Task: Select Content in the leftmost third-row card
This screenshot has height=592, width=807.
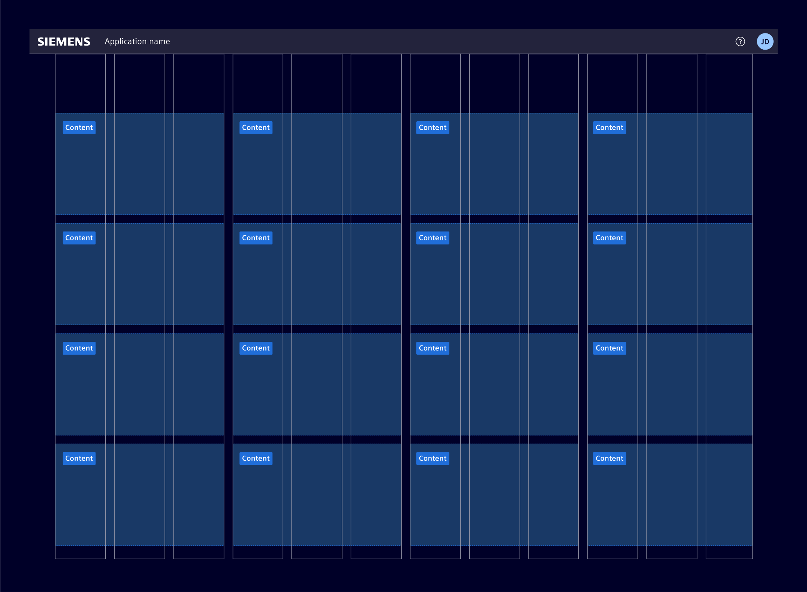Action: click(x=79, y=348)
